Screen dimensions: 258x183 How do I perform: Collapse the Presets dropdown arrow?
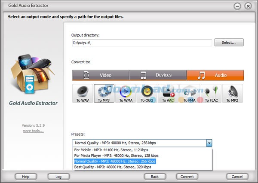click(209, 143)
